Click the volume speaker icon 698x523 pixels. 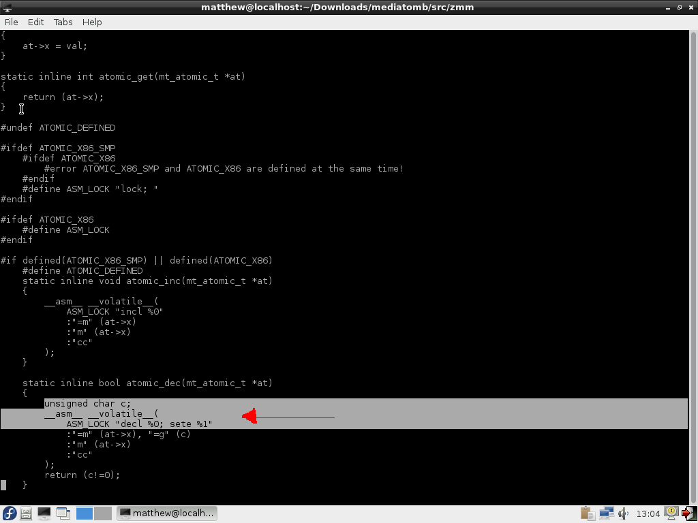click(623, 513)
